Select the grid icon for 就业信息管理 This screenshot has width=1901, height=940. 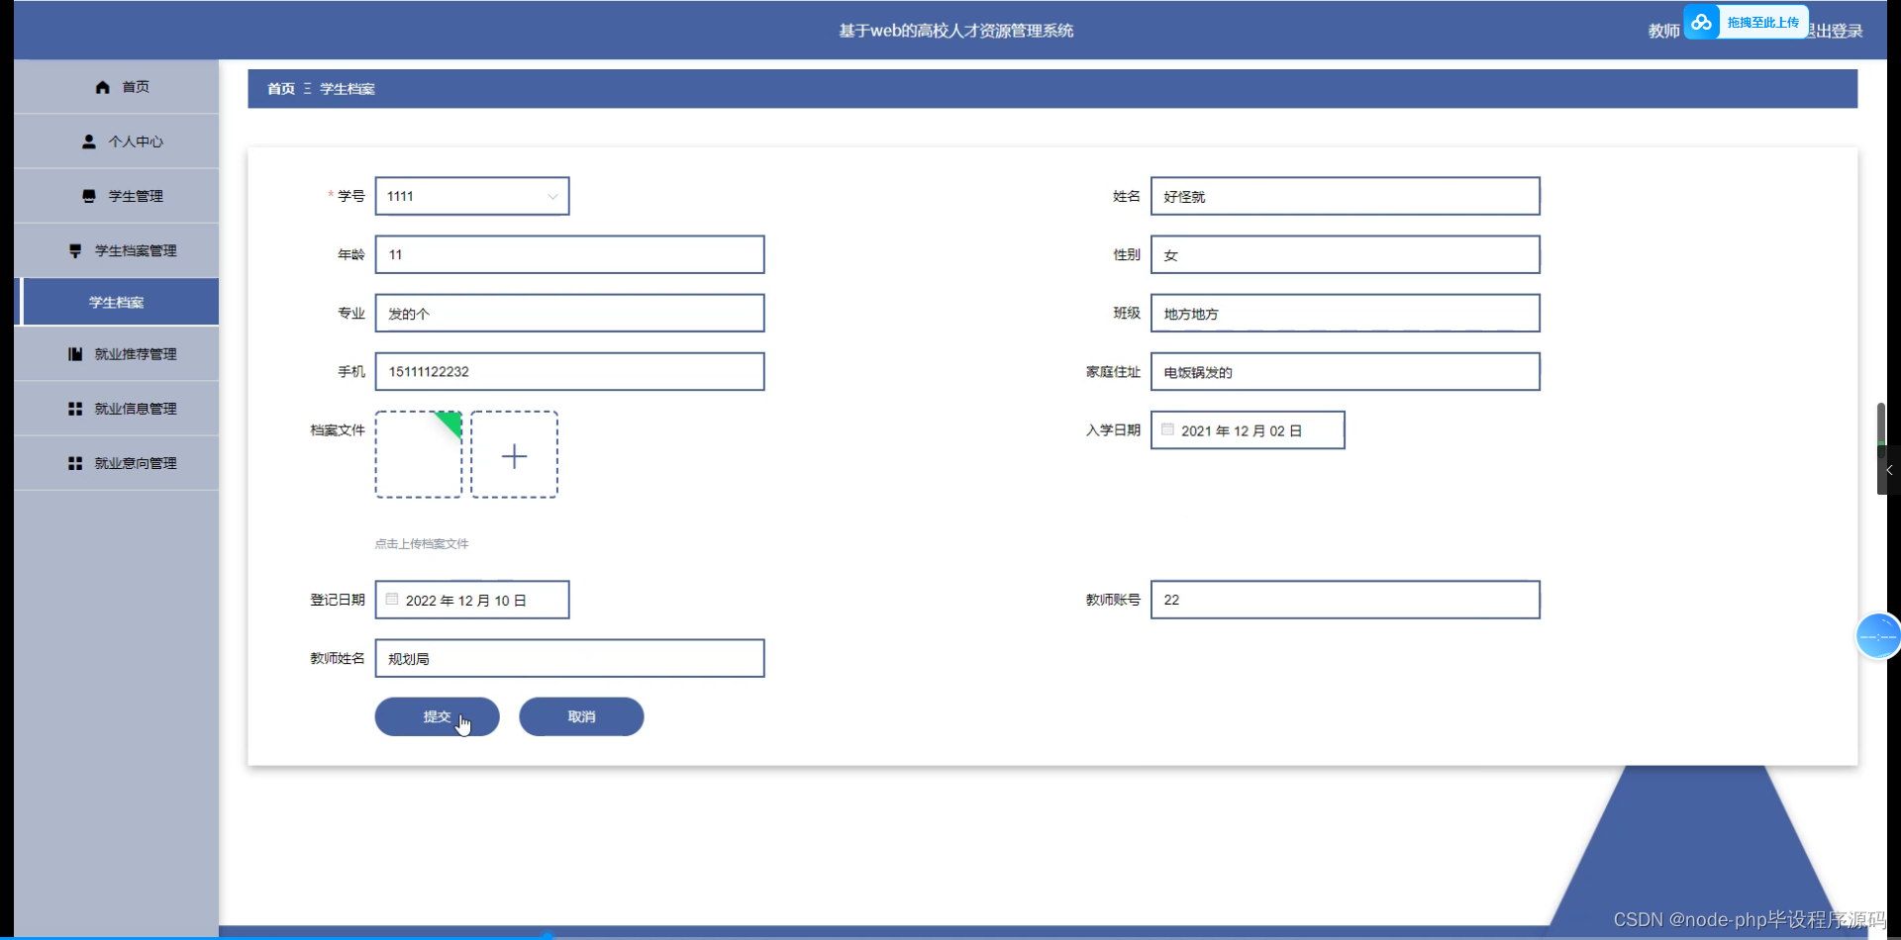pyautogui.click(x=74, y=408)
